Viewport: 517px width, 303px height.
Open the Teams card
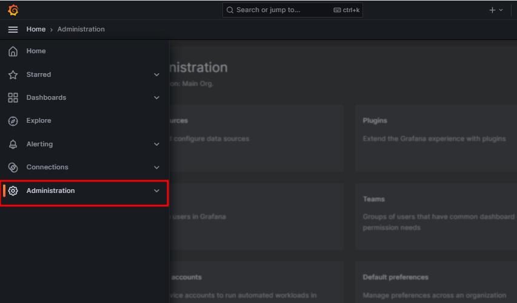(436, 216)
